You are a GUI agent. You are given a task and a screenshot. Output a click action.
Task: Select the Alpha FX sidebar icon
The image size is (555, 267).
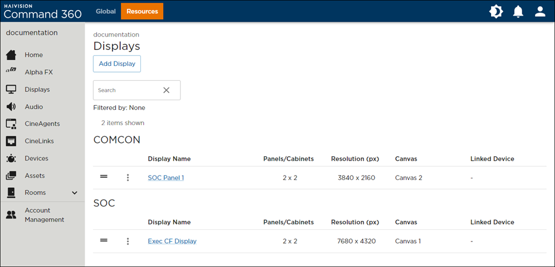point(11,71)
